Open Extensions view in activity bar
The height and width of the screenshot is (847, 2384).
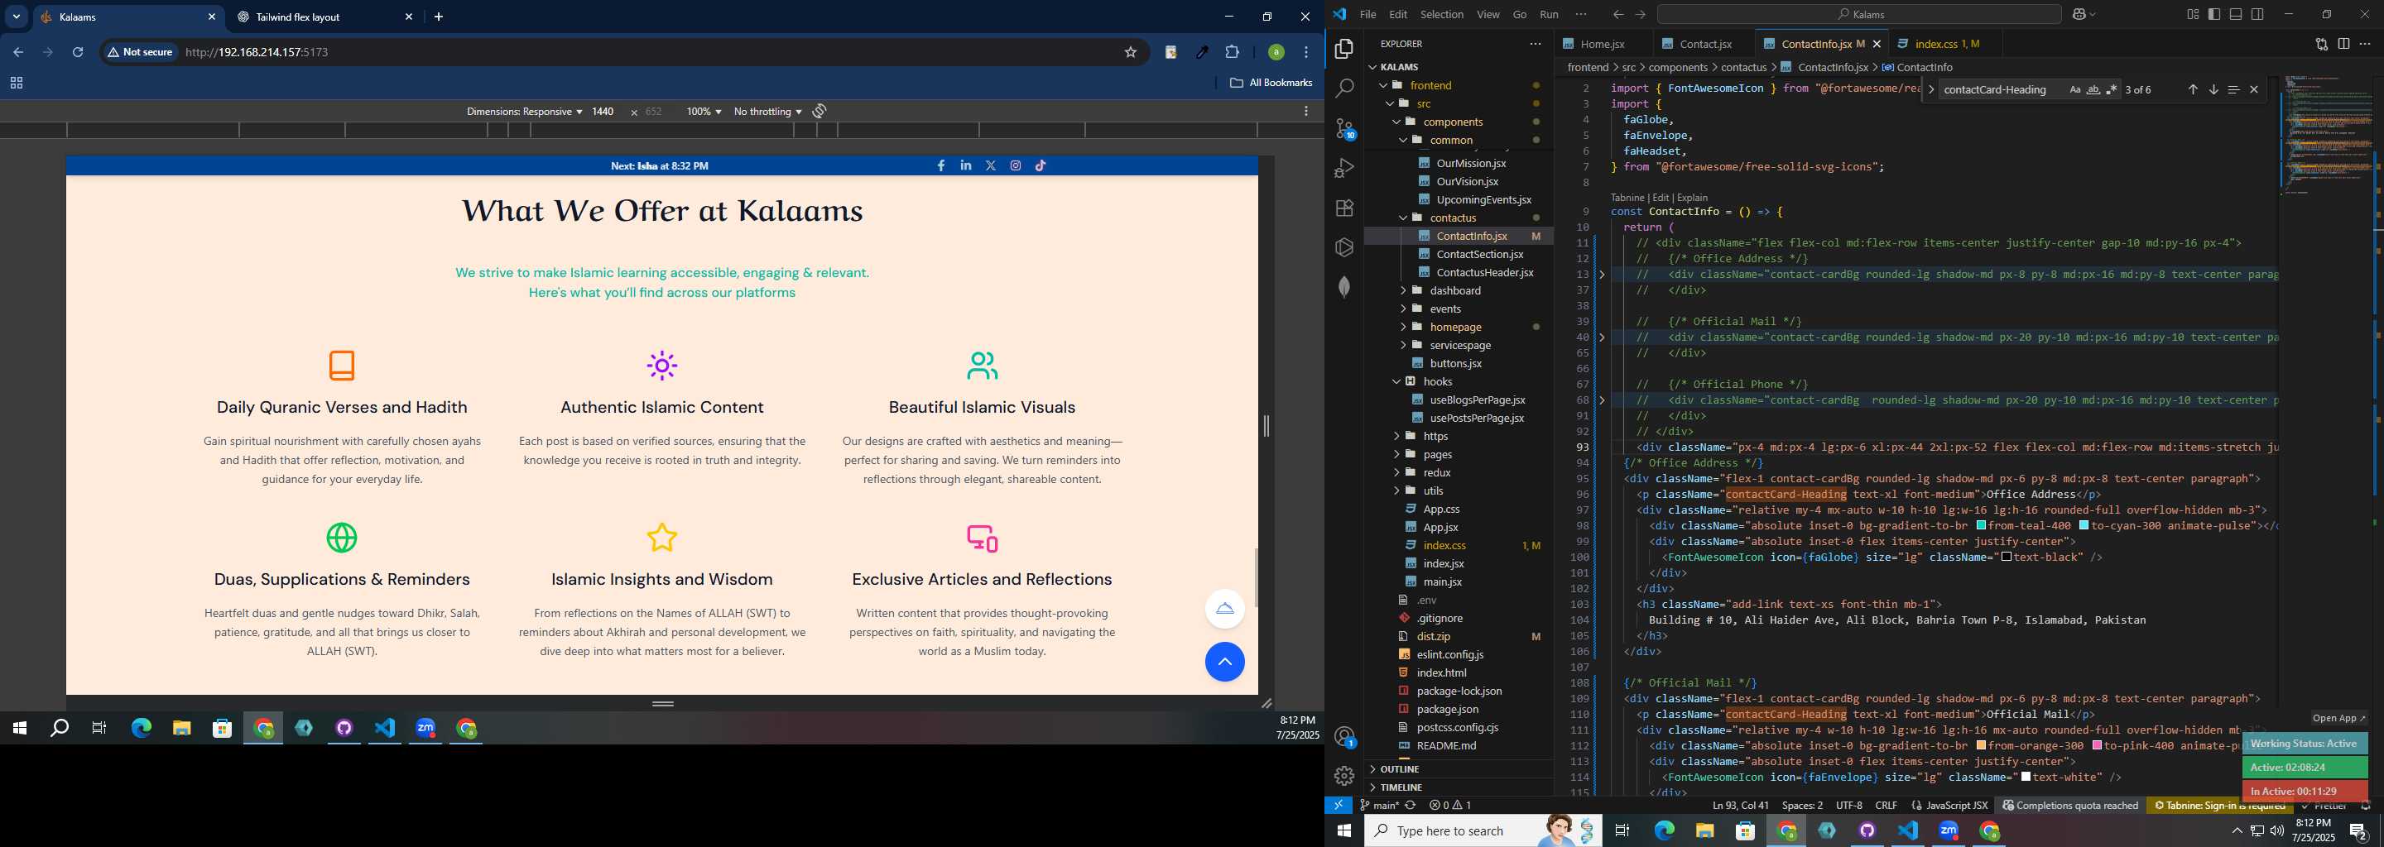1343,208
